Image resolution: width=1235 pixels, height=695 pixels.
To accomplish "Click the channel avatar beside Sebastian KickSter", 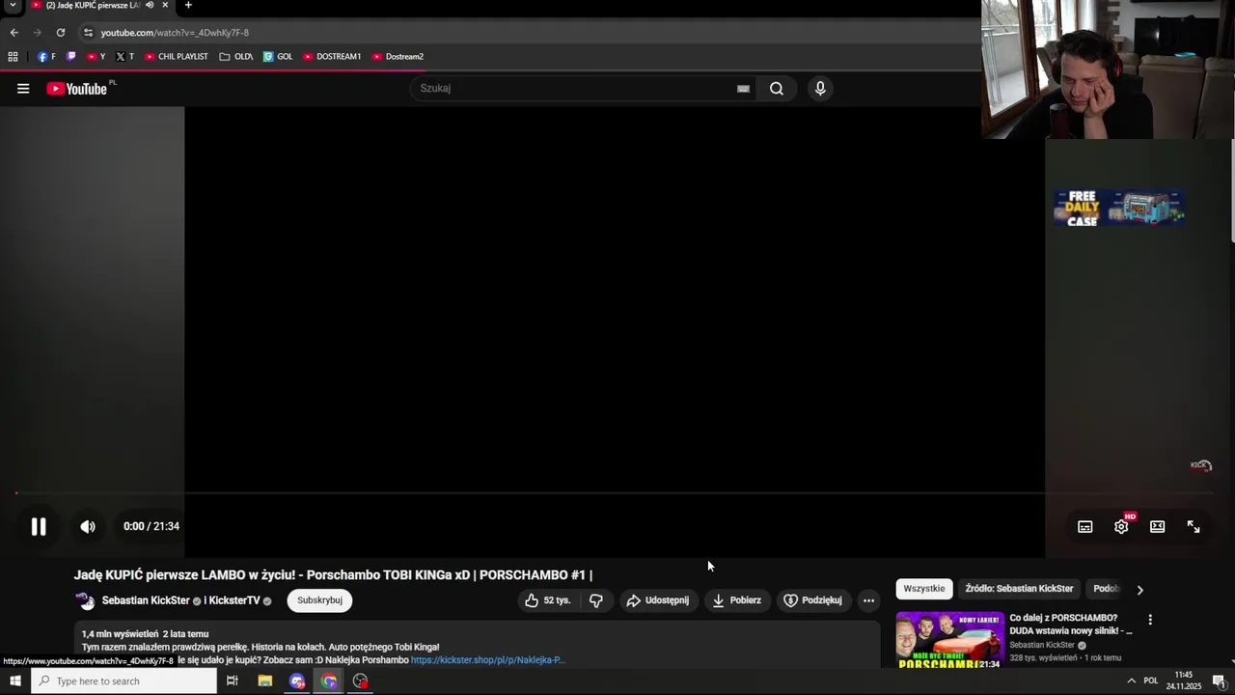I will (85, 600).
